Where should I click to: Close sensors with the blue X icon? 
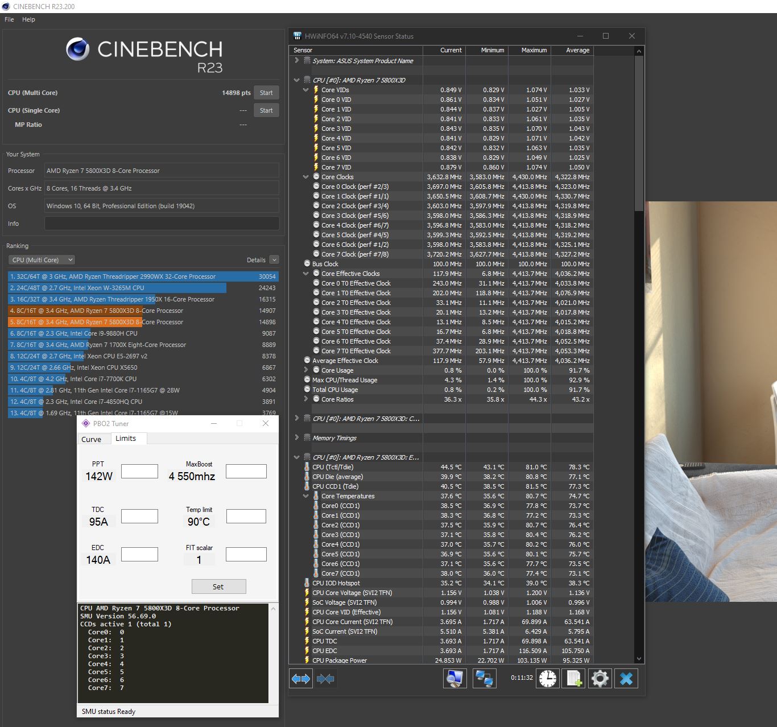[626, 678]
